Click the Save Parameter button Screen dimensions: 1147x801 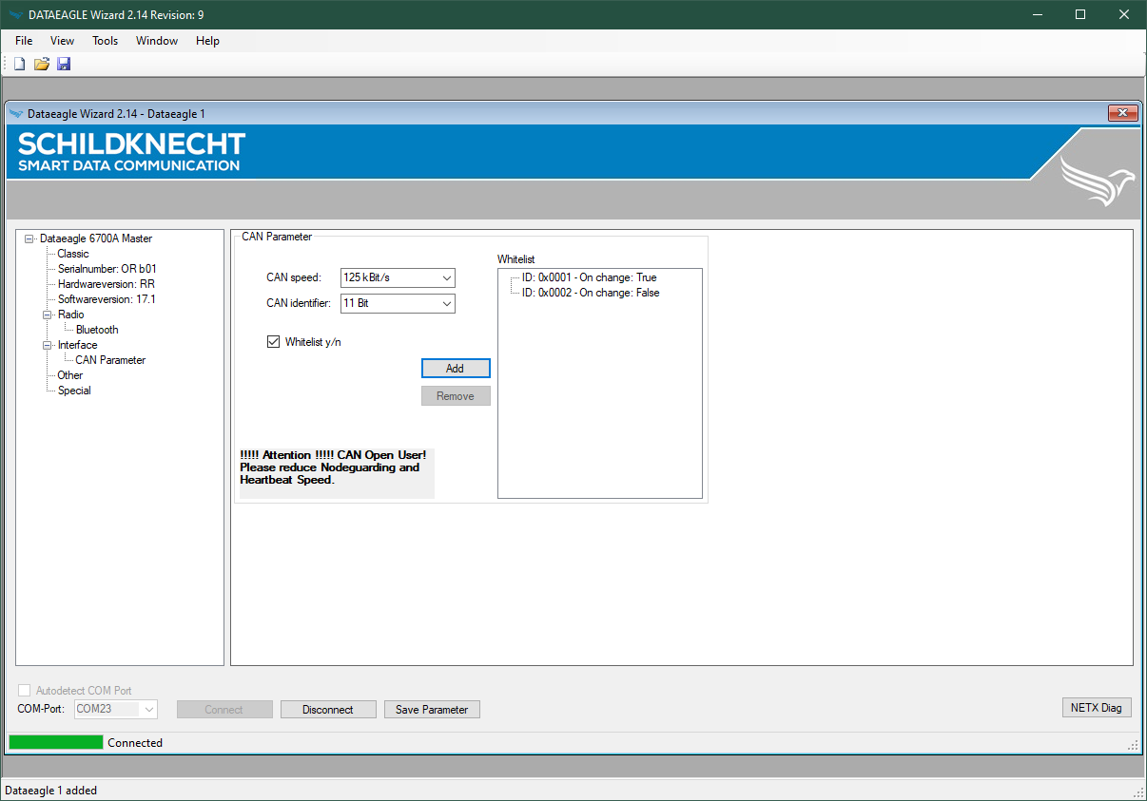(432, 710)
